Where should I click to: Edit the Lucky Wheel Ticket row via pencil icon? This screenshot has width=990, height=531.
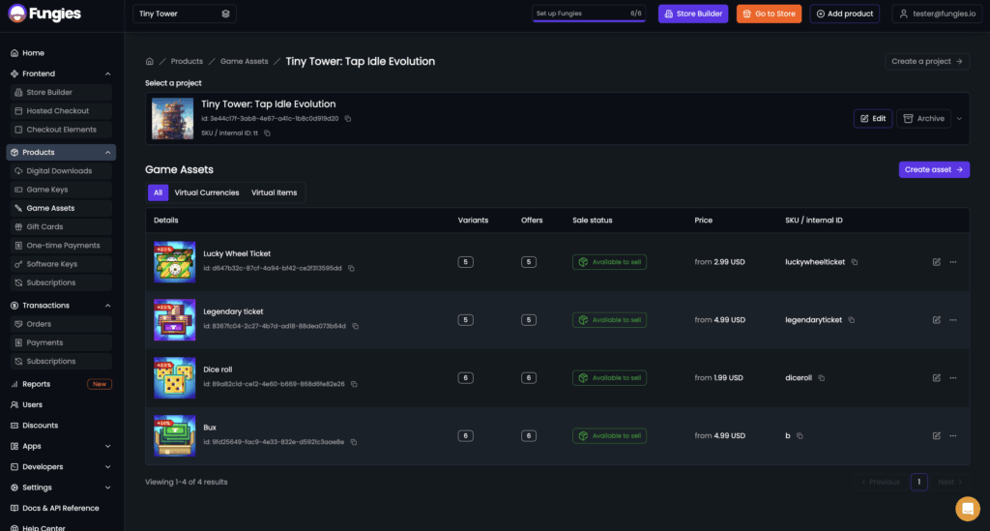(x=936, y=262)
